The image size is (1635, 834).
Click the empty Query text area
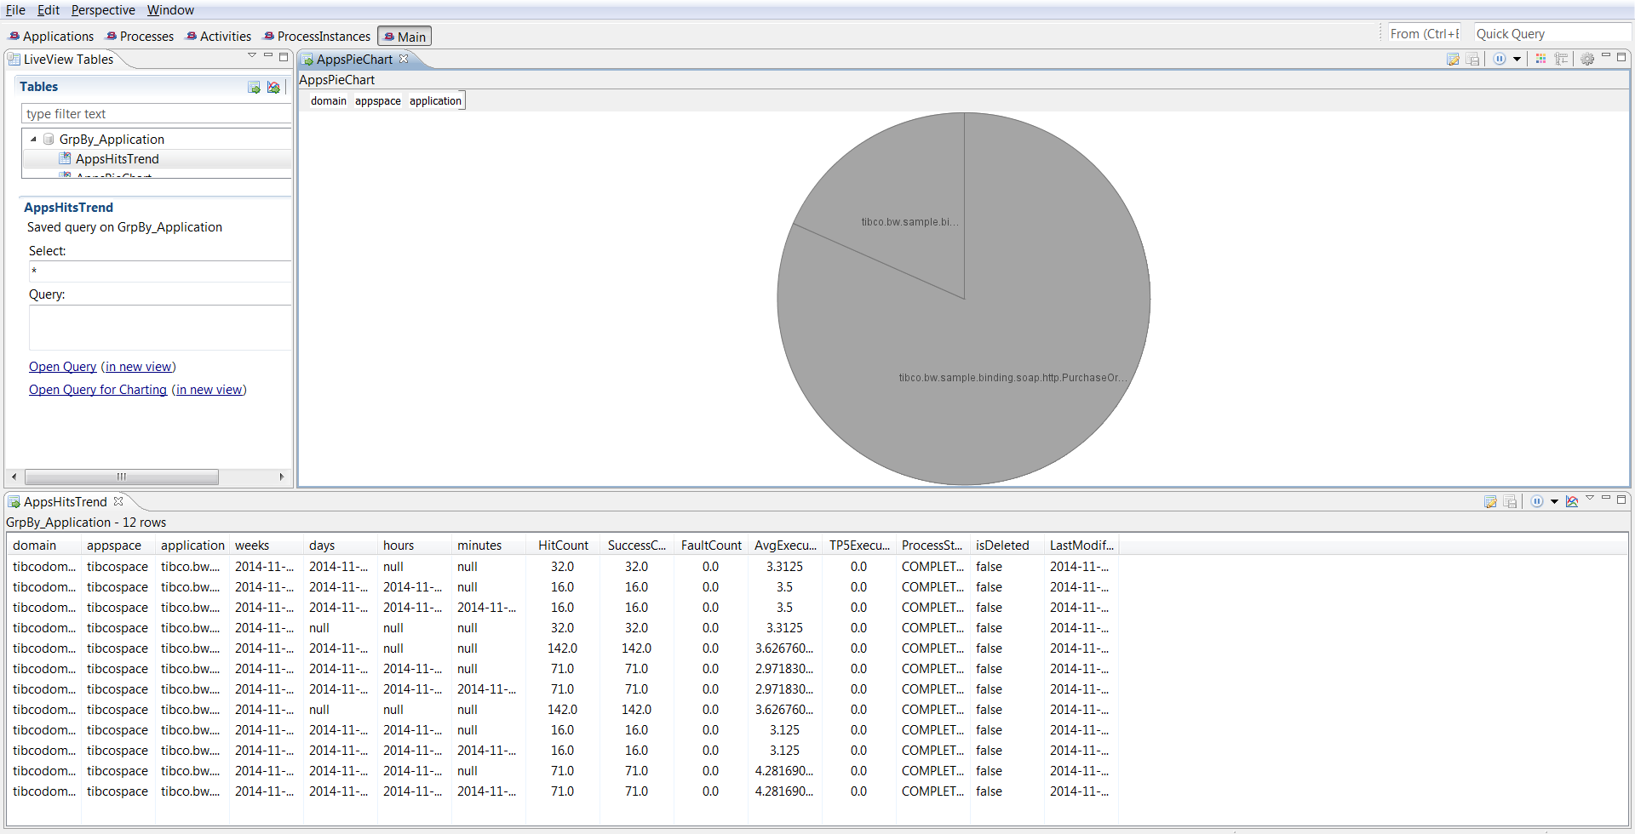160,328
